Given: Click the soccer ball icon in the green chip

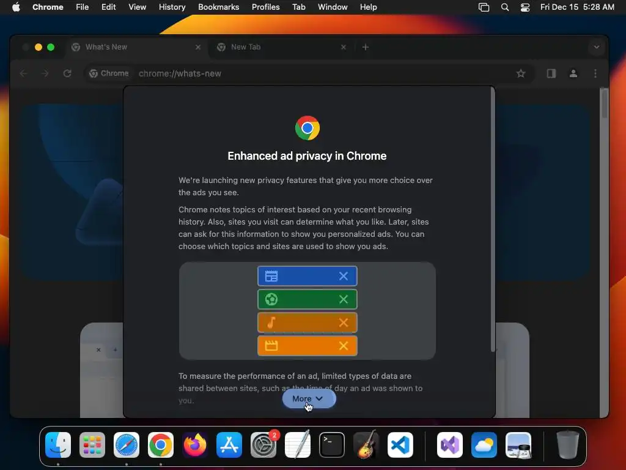Looking at the screenshot, I should coord(271,299).
